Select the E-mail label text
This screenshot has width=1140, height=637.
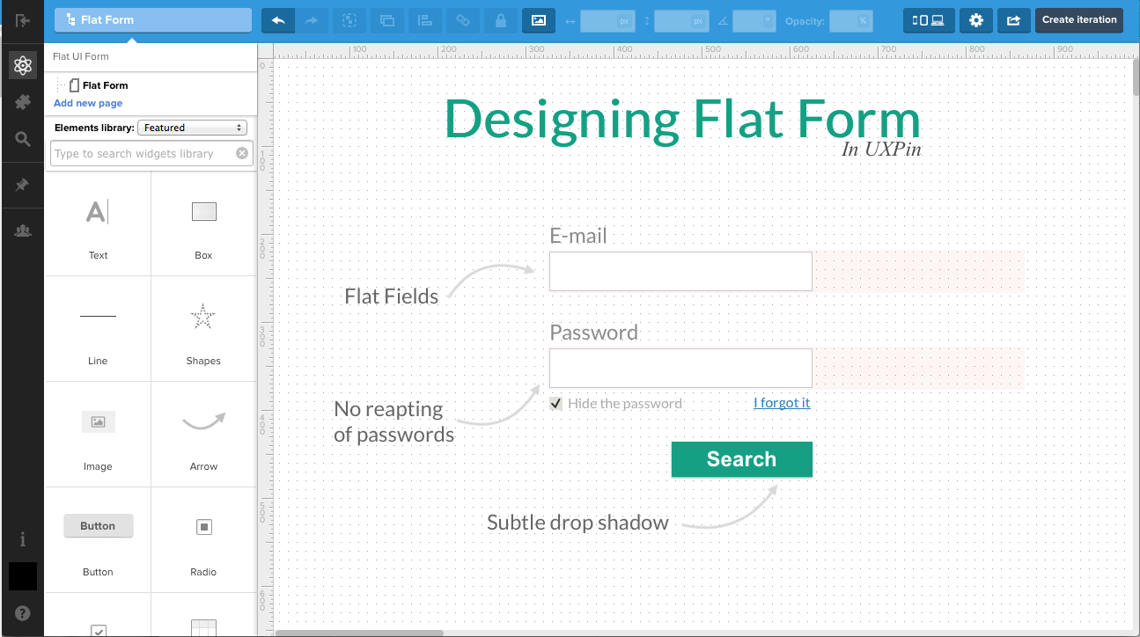click(578, 236)
